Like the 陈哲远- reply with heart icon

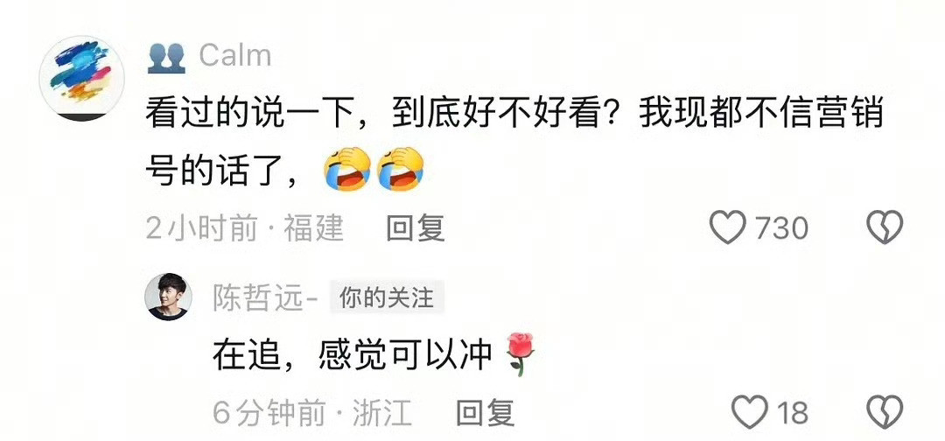pos(750,412)
